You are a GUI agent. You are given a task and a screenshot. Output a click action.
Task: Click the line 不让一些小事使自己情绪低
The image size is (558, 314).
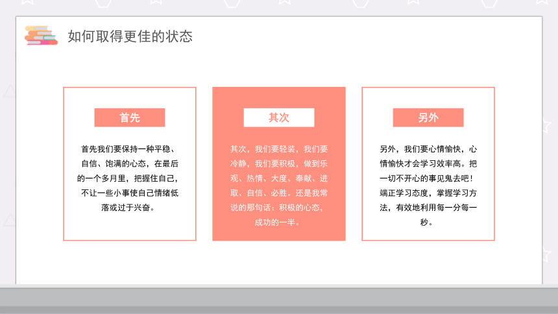(x=130, y=193)
